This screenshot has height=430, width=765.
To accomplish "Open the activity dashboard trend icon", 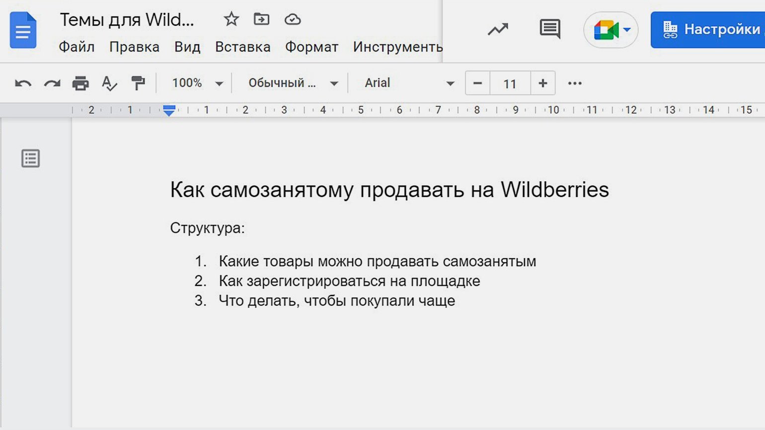I will click(498, 29).
